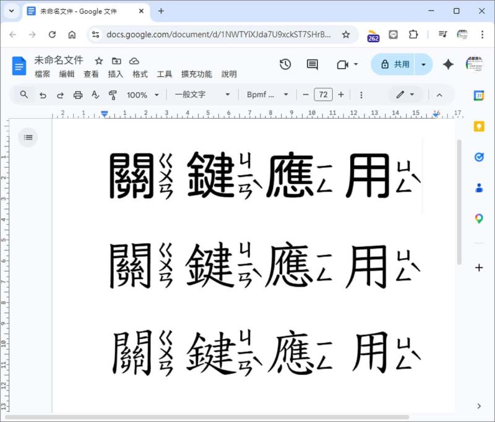Open the 共用 button's dropdown arrow
This screenshot has width=495, height=422.
(x=423, y=64)
